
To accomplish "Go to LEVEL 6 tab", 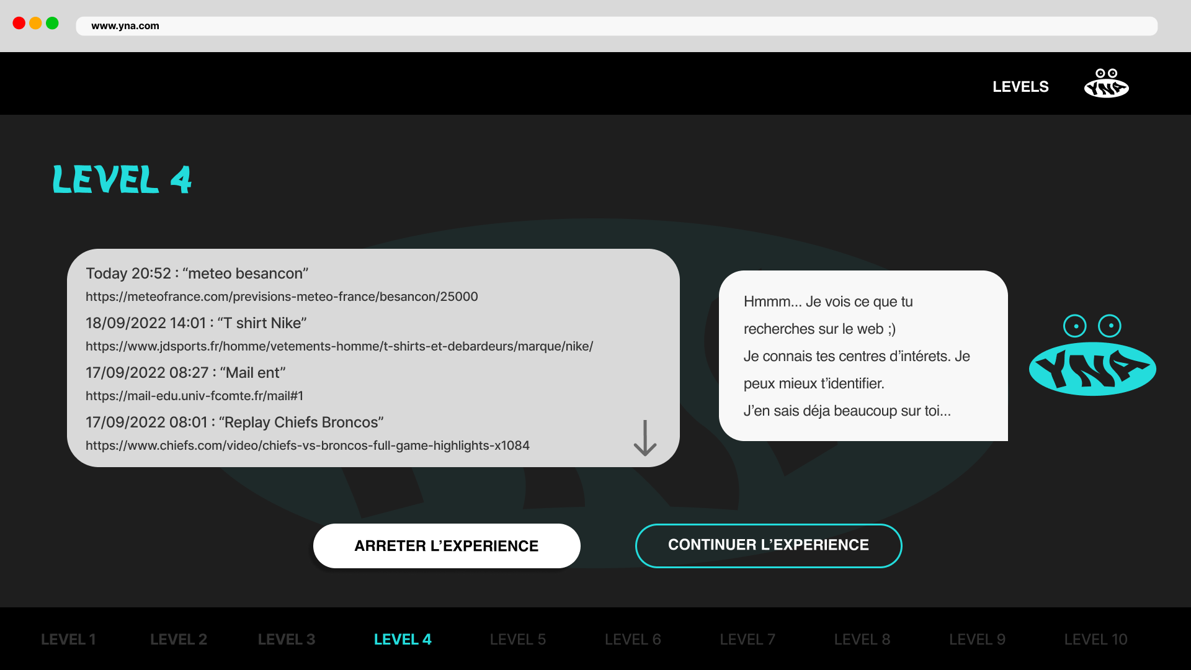I will tap(633, 639).
